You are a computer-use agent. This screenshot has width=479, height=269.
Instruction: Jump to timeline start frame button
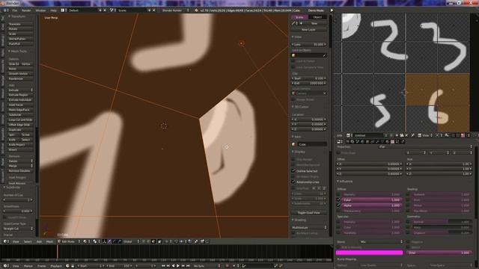click(163, 266)
